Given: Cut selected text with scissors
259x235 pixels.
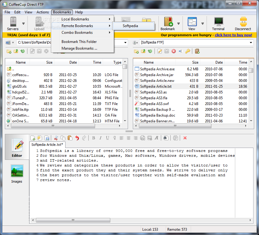Looking at the screenshot, I should (56, 138).
